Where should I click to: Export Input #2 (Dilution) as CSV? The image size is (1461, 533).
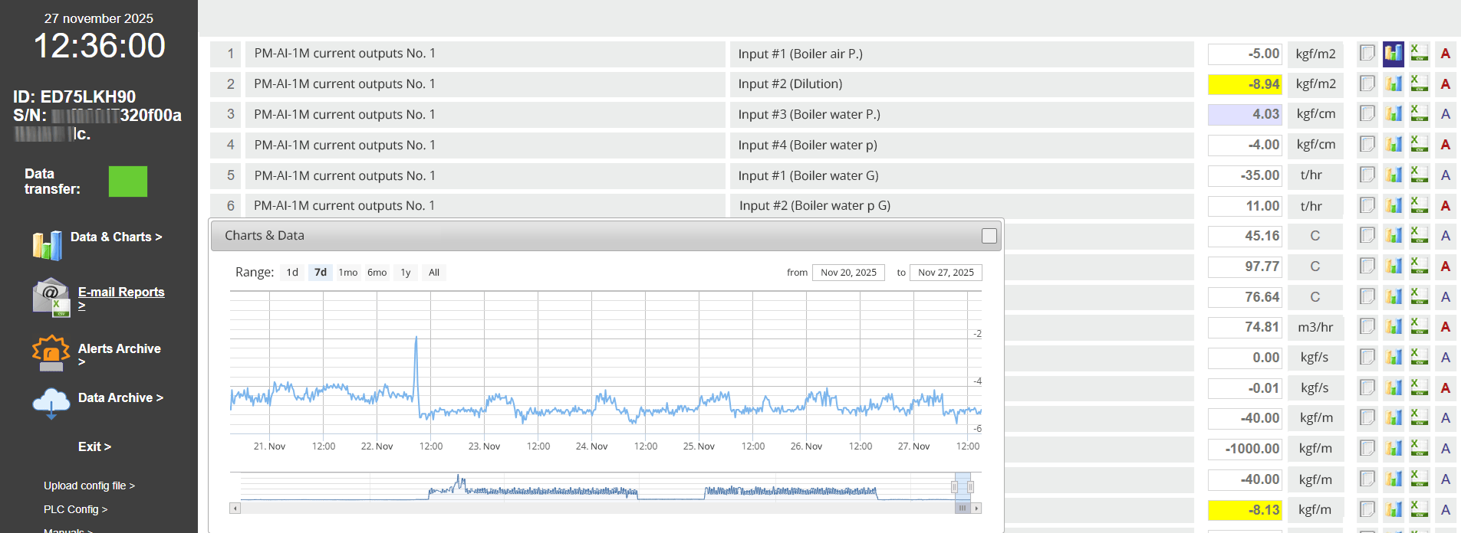(1419, 84)
